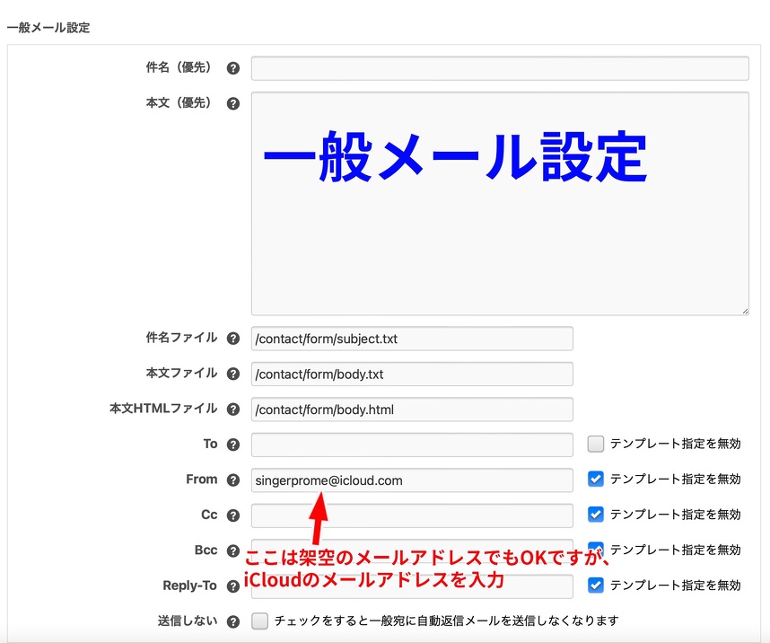Click the From field help icon

[x=233, y=480]
